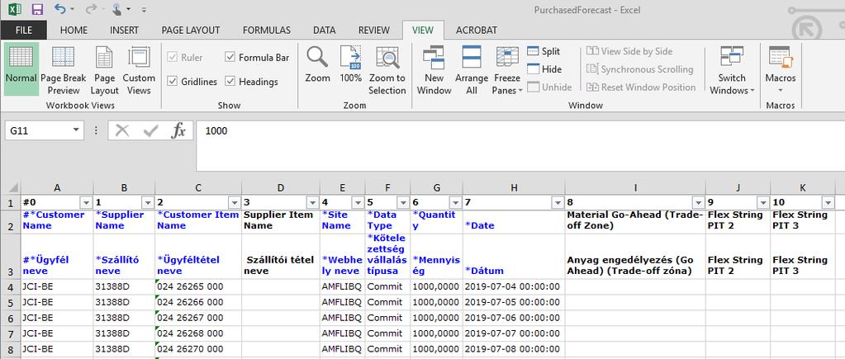Open filter dropdown in column A

coord(86,202)
